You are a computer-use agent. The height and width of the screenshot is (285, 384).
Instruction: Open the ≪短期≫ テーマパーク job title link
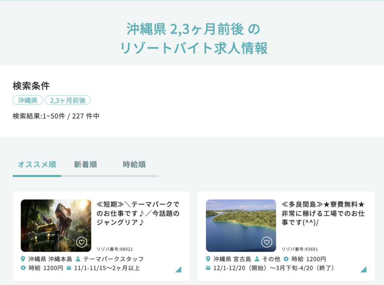click(138, 213)
